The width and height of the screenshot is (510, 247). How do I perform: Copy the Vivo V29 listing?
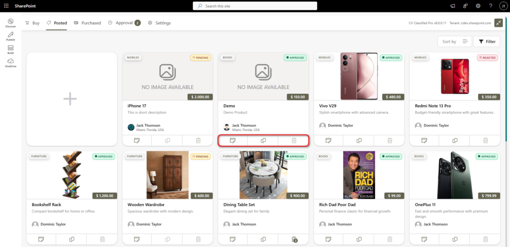click(359, 140)
